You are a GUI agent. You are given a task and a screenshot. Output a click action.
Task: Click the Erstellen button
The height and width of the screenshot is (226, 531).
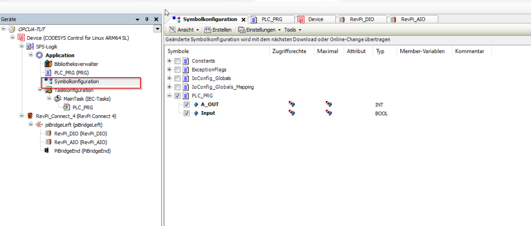pyautogui.click(x=218, y=30)
